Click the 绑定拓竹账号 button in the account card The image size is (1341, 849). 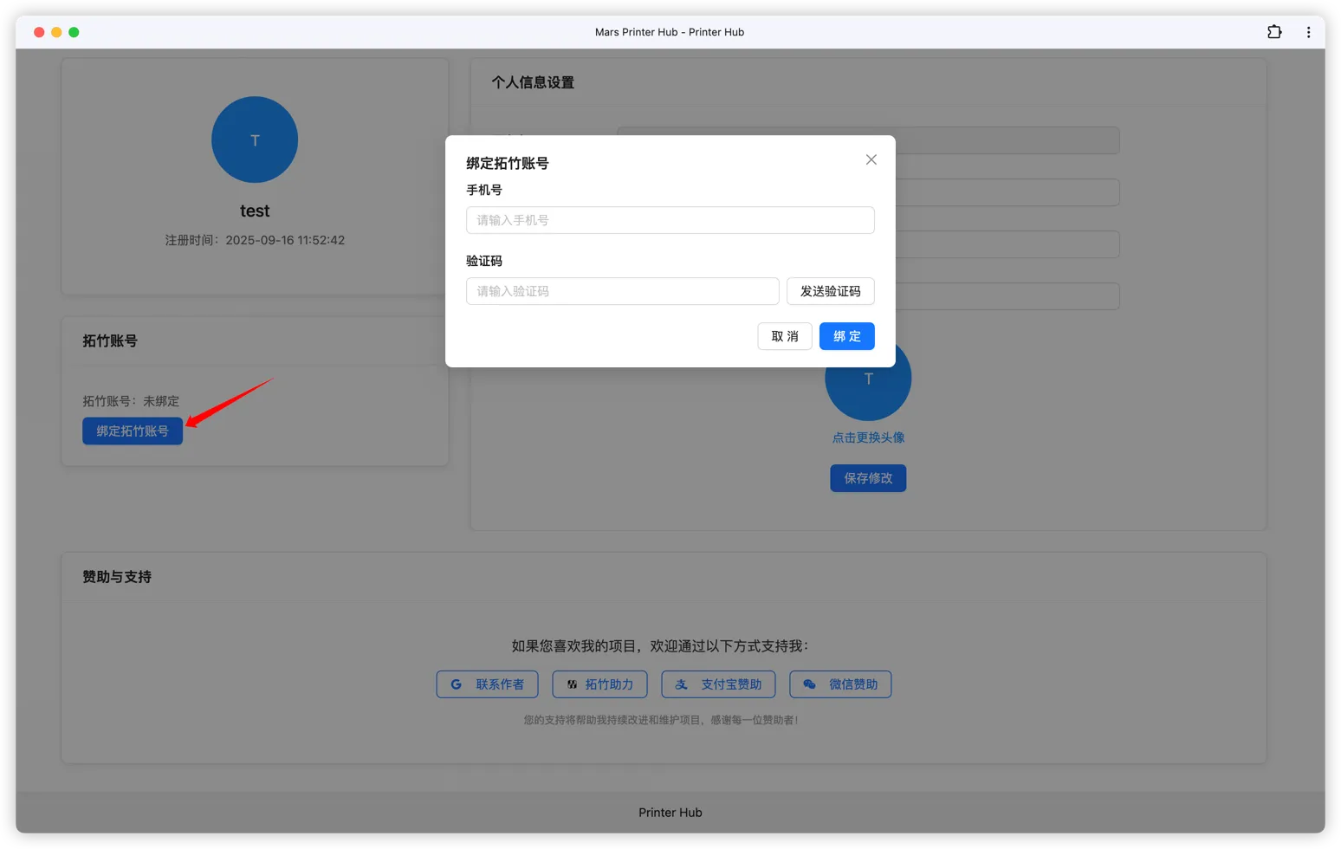[x=133, y=431]
